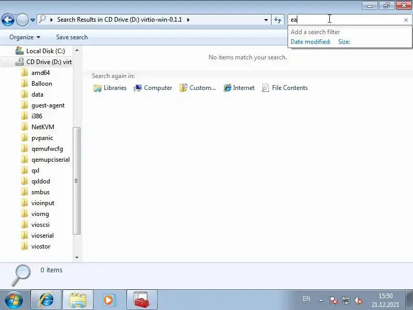Viewport: 413px width, 310px height.
Task: Click the viostor folder icon
Action: (x=24, y=246)
